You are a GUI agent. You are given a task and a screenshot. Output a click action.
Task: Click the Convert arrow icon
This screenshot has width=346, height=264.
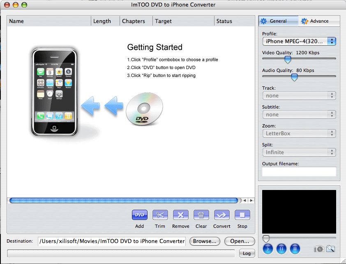[221, 215]
